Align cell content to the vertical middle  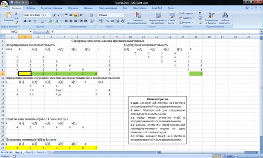click(x=71, y=15)
